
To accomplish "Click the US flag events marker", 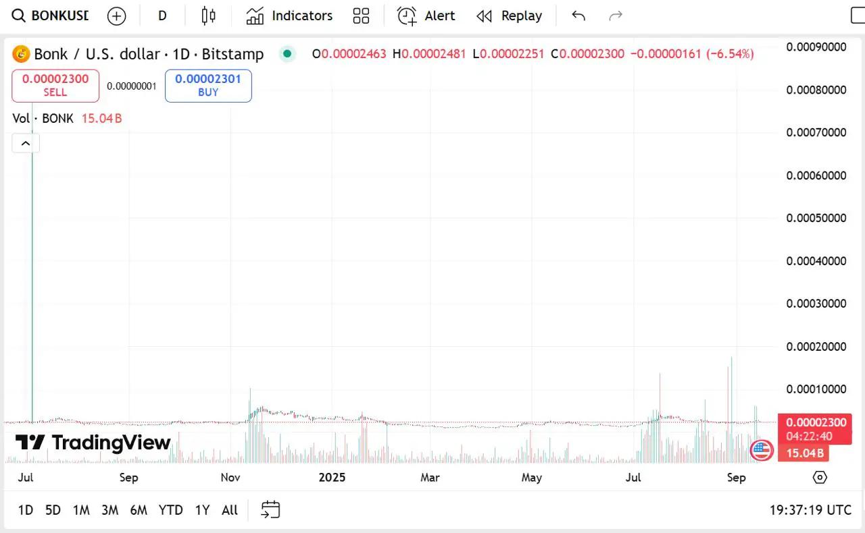I will [x=762, y=449].
